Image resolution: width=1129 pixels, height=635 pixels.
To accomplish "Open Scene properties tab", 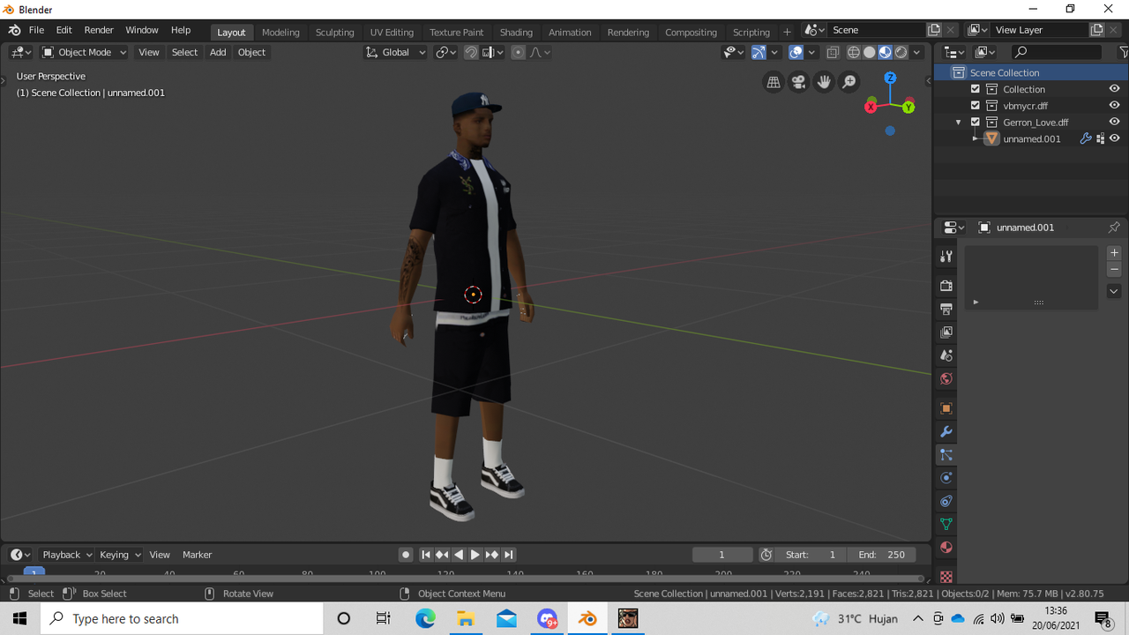I will pos(946,355).
